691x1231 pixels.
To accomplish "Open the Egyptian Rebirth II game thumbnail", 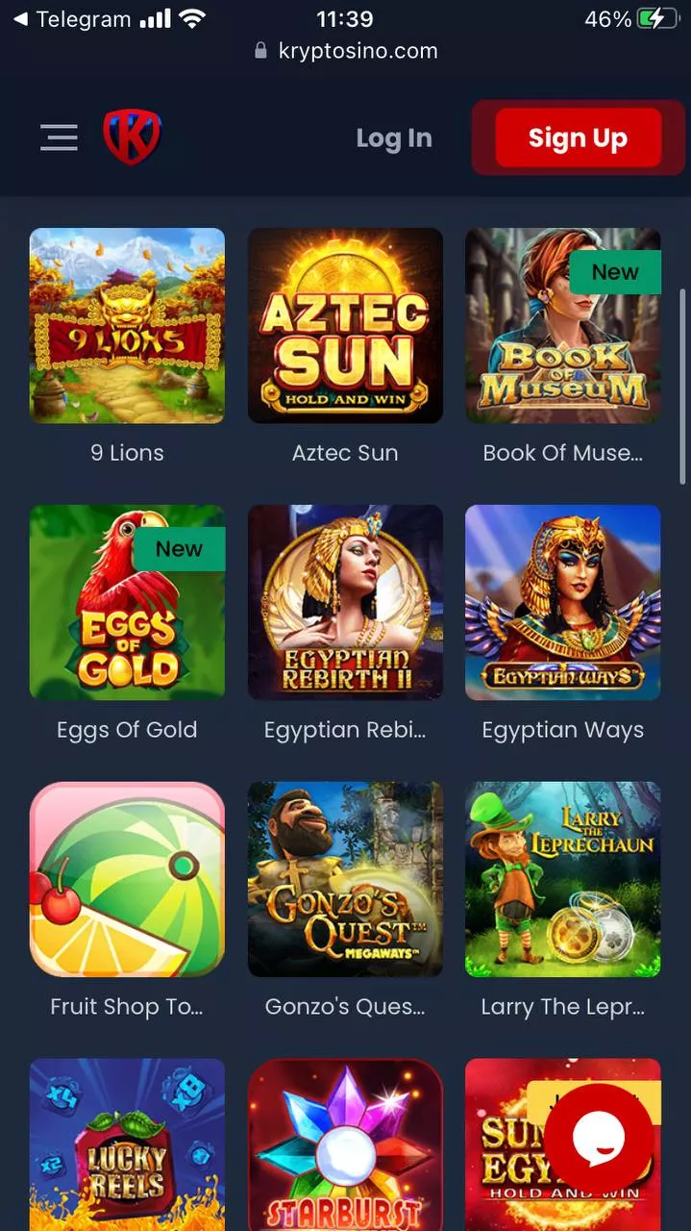I will pyautogui.click(x=345, y=602).
